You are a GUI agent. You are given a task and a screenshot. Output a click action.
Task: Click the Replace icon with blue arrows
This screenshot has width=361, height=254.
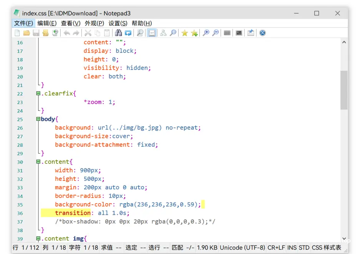tap(128, 33)
